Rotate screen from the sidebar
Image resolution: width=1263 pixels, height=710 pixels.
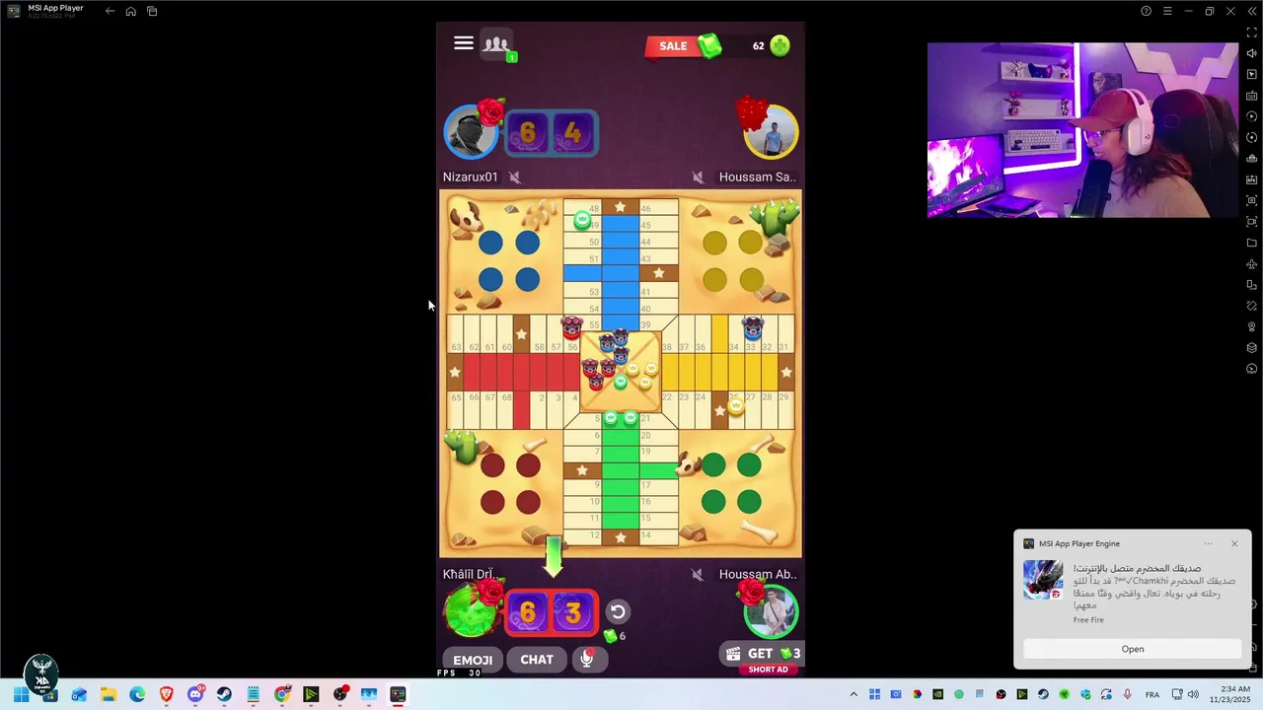pos(1251,306)
